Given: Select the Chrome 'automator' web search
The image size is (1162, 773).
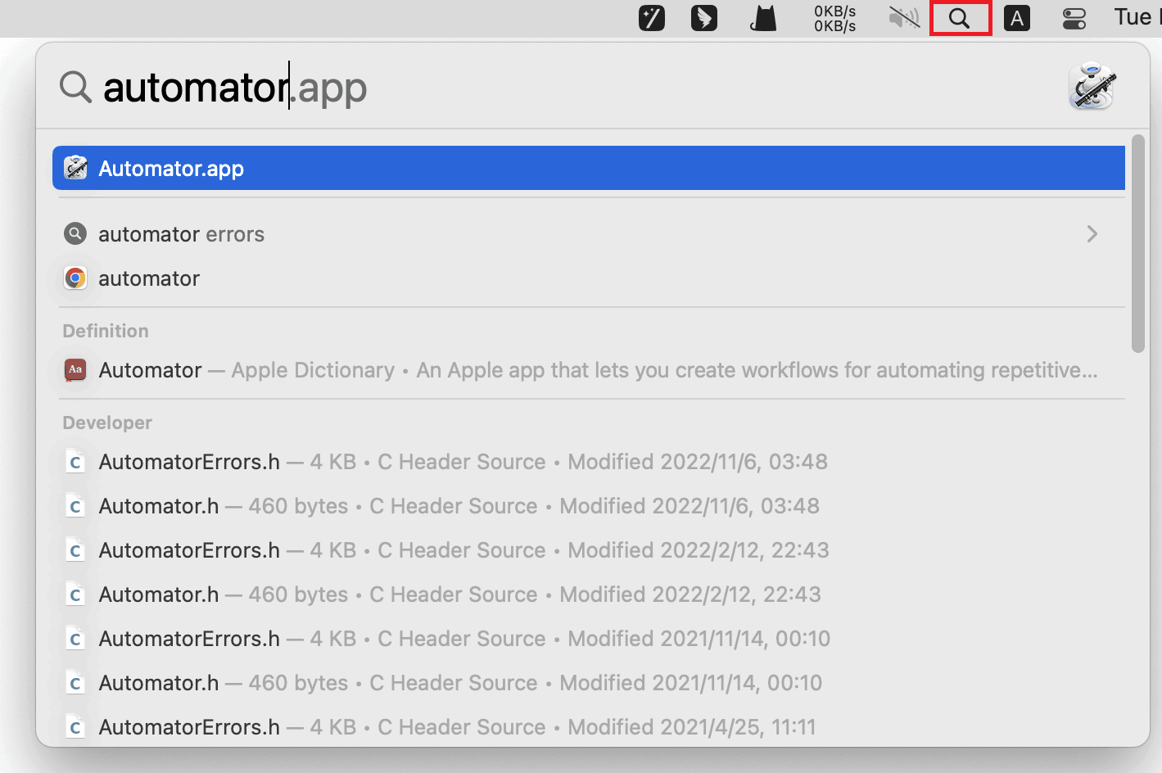Looking at the screenshot, I should tap(589, 278).
